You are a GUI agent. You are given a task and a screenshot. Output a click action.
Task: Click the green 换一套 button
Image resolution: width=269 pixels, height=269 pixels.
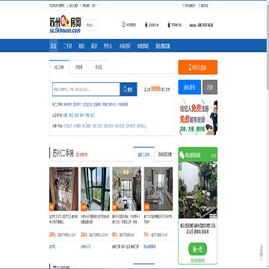tap(197, 250)
